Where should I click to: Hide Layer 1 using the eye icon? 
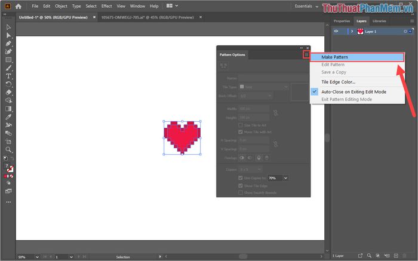point(337,31)
